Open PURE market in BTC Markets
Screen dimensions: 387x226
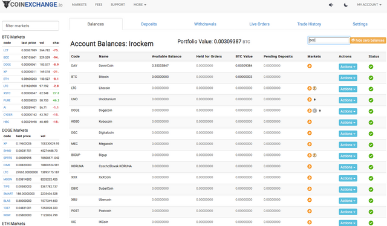coord(7,100)
